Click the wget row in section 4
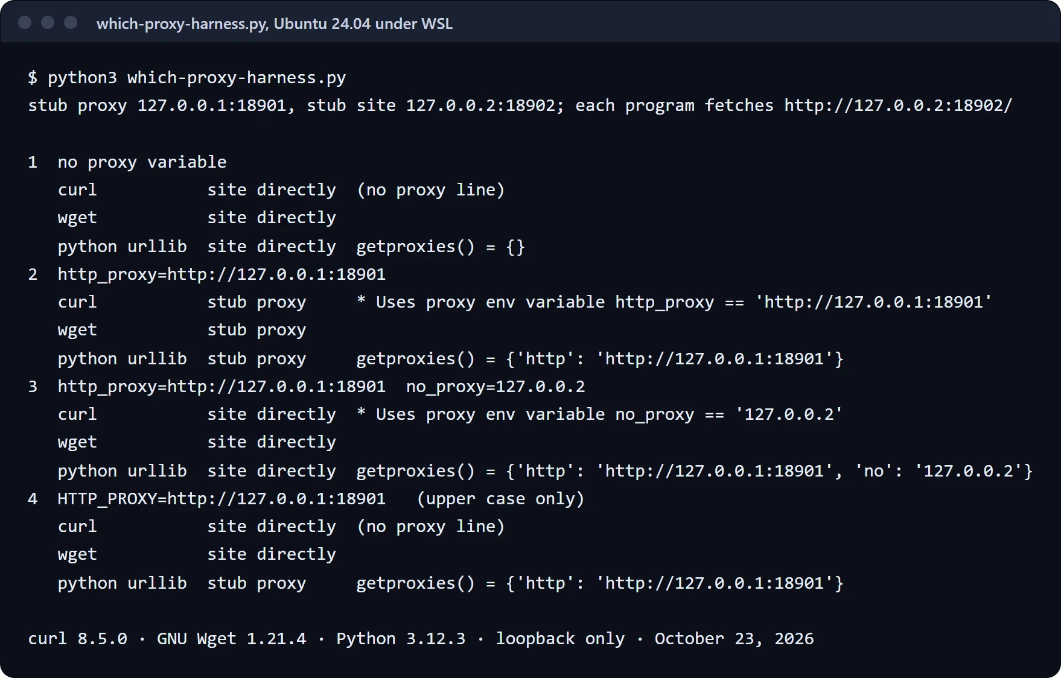The width and height of the screenshot is (1061, 678). point(197,554)
